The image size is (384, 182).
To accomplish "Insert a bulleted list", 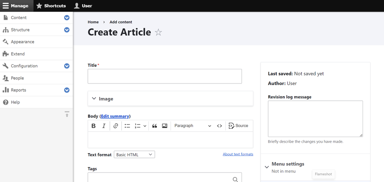I will point(127,126).
